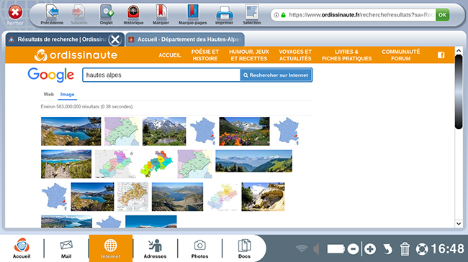Viewport: 468px width, 262px height.
Task: Click the undo curved arrow icon
Action: tap(387, 249)
